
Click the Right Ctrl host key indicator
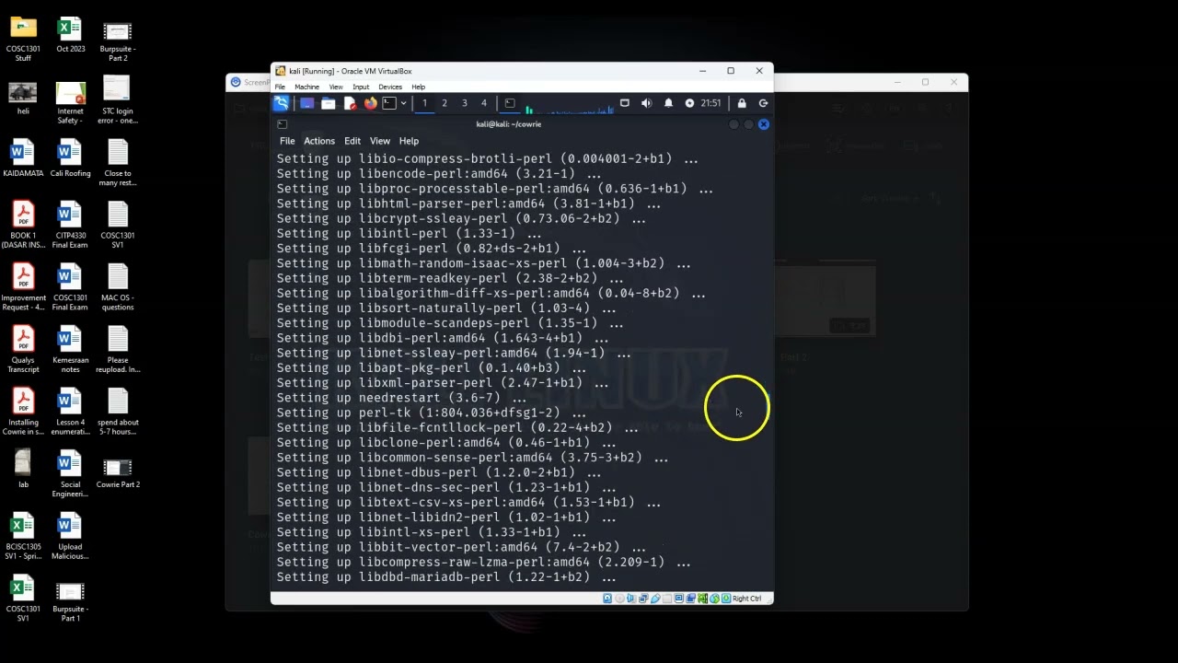[x=746, y=599]
